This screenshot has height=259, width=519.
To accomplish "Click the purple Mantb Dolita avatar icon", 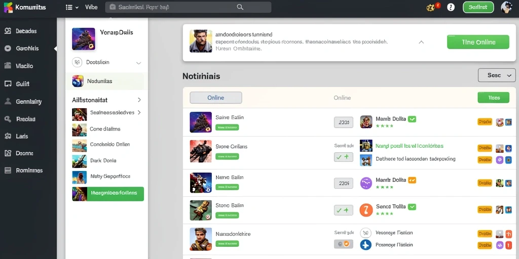I will point(366,183).
